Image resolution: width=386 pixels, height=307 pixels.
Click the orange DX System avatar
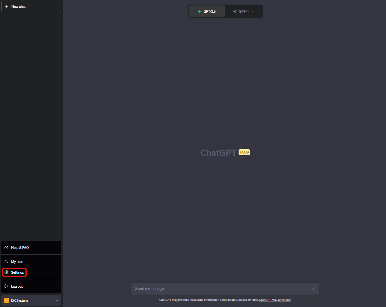[7, 300]
